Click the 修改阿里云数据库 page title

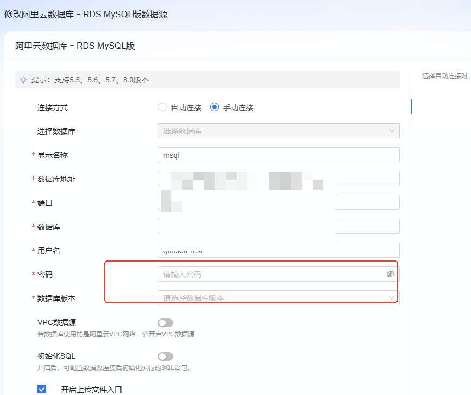tap(86, 15)
